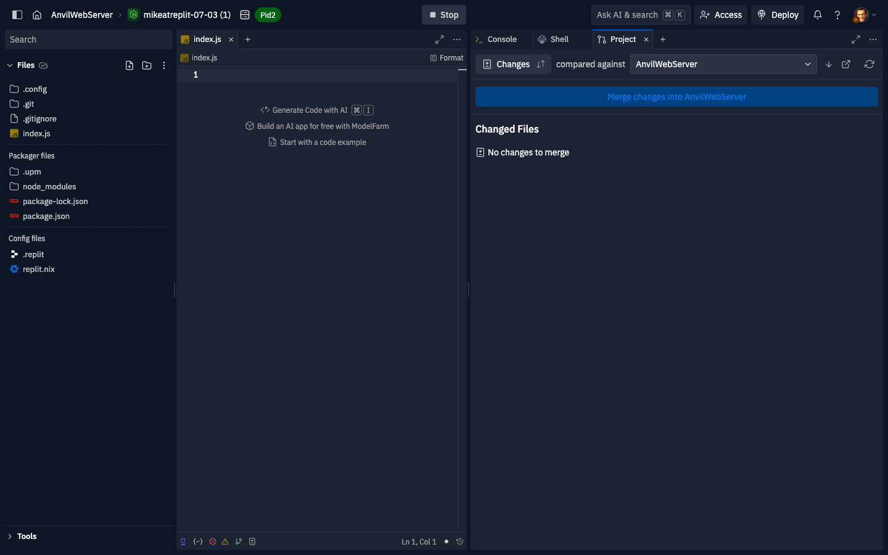The image size is (888, 555).
Task: Open the git branch status icon
Action: (x=239, y=541)
